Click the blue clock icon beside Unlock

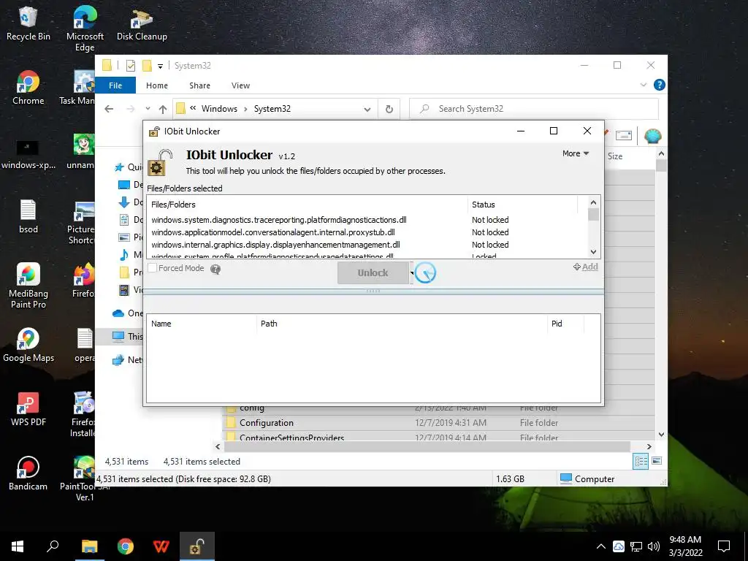[425, 273]
